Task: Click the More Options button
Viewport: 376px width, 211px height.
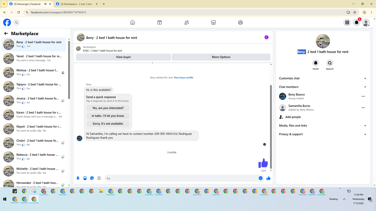Action: (x=221, y=57)
